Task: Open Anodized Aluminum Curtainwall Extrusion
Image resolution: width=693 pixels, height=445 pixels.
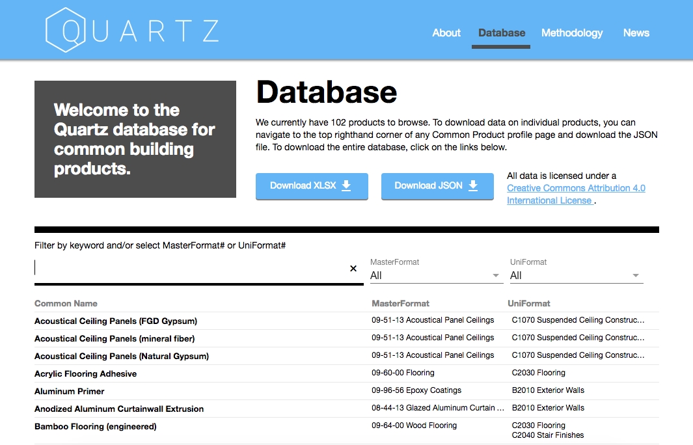Action: (119, 409)
